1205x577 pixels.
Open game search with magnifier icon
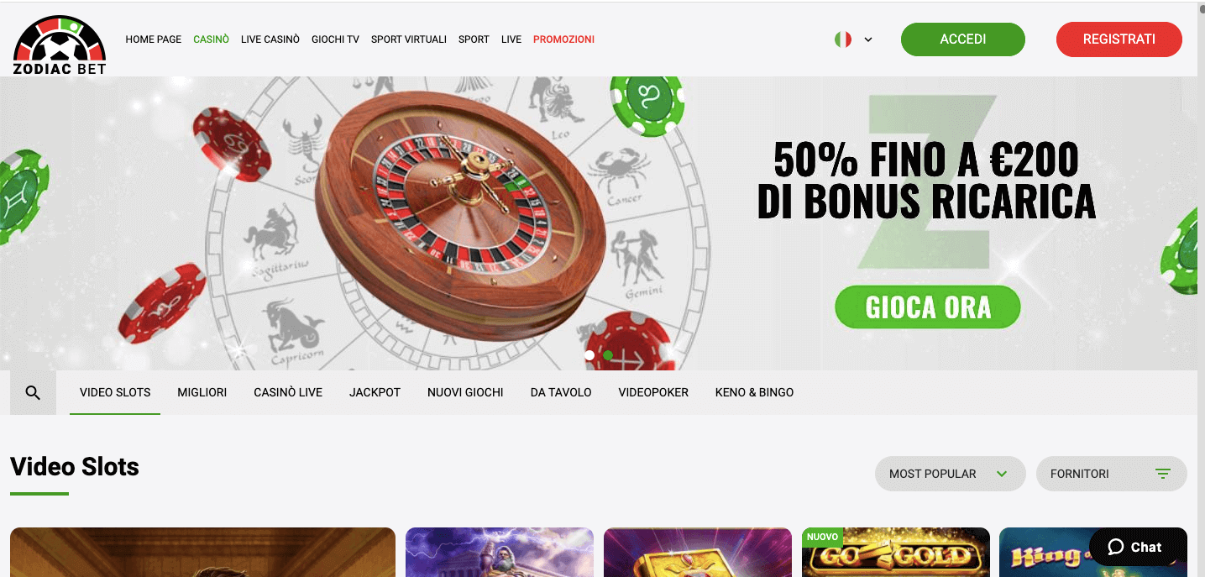33,392
